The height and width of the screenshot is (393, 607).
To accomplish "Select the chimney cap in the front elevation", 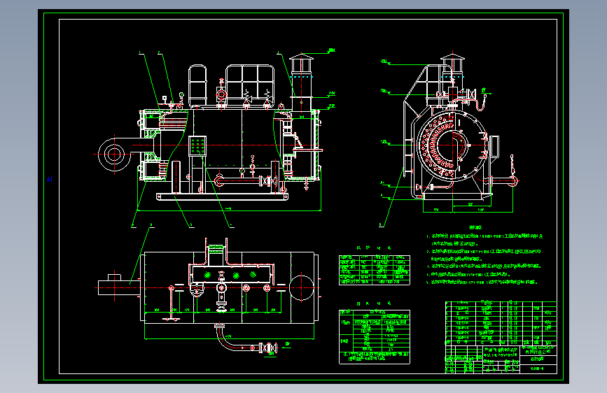I will click(301, 57).
